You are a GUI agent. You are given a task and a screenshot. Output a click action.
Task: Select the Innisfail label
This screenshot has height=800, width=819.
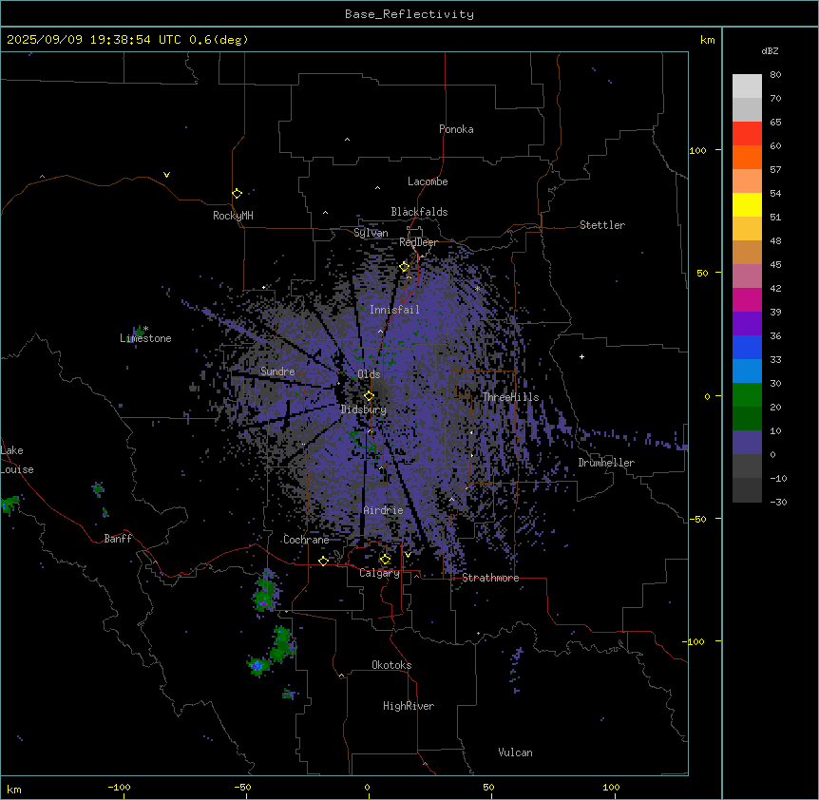394,310
